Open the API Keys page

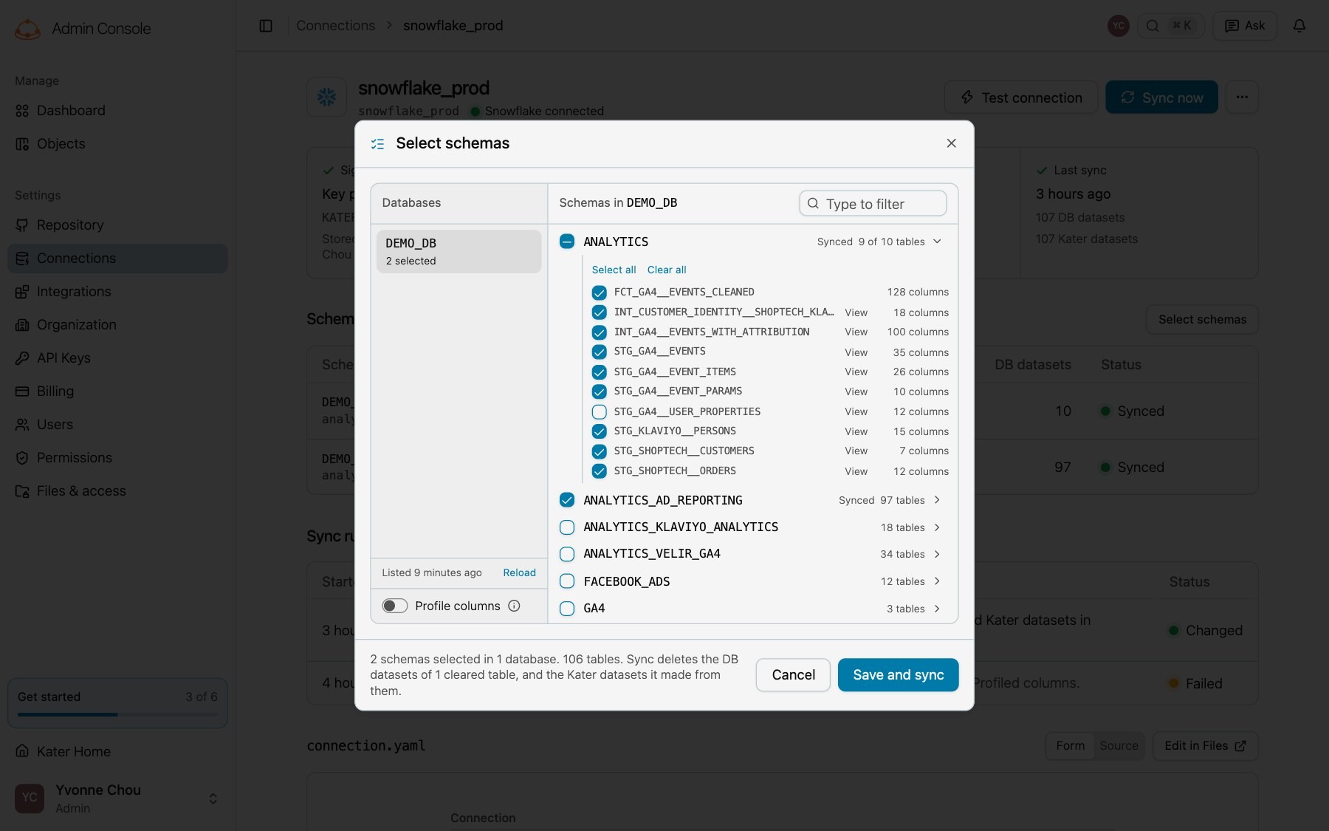(x=117, y=358)
